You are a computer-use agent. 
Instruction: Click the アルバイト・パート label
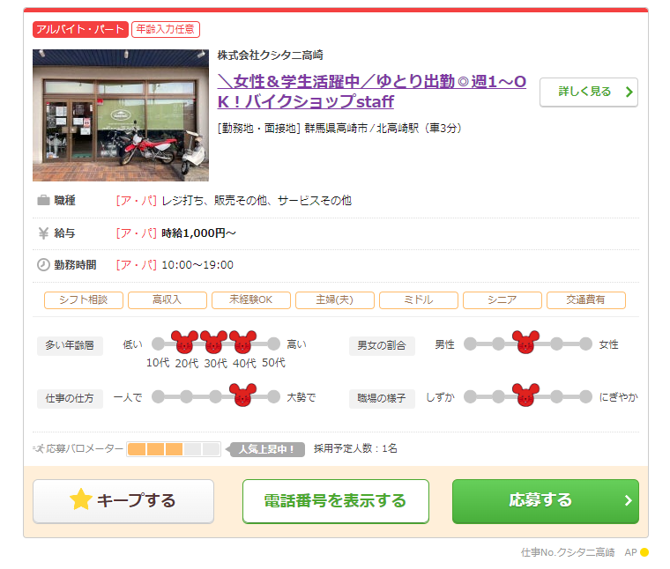click(x=80, y=30)
